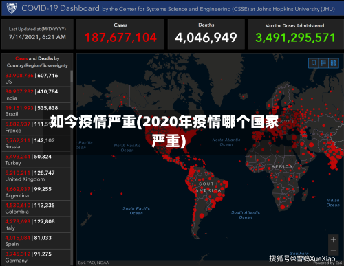Screen dimensions: 344x266
Task: Click the 'North Pacific Ocean' map label
Action: (127, 148)
